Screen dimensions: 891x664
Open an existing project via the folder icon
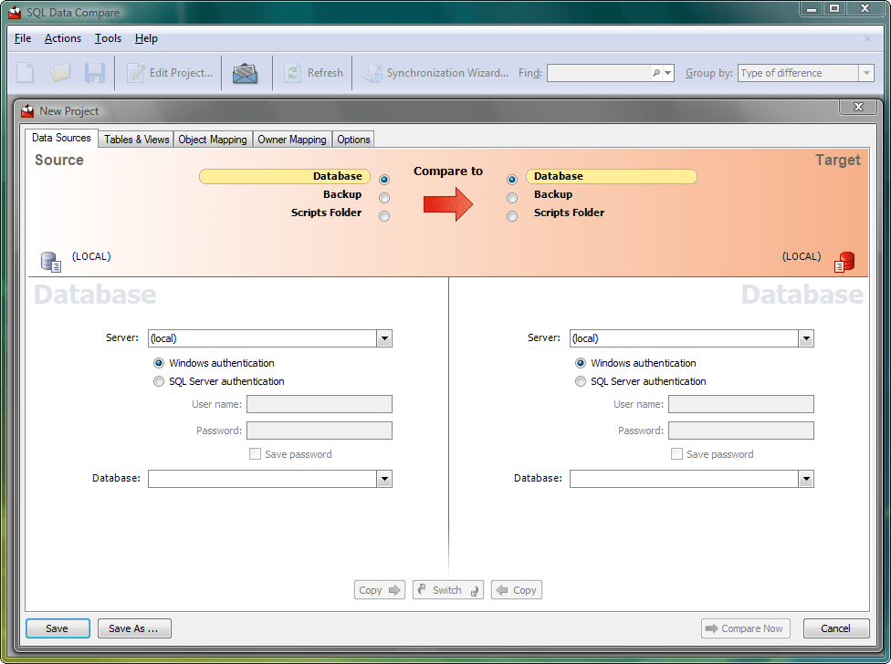60,72
